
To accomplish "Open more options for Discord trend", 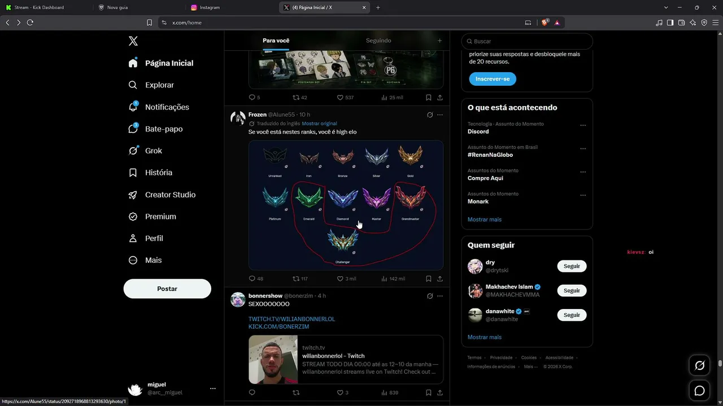I will pos(583,126).
